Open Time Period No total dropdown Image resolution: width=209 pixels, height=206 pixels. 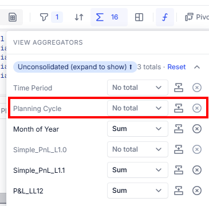[137, 88]
